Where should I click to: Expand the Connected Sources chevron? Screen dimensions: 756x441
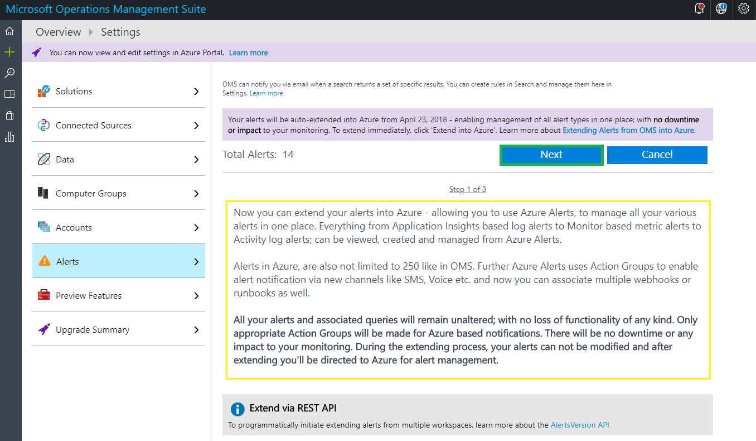[x=196, y=125]
